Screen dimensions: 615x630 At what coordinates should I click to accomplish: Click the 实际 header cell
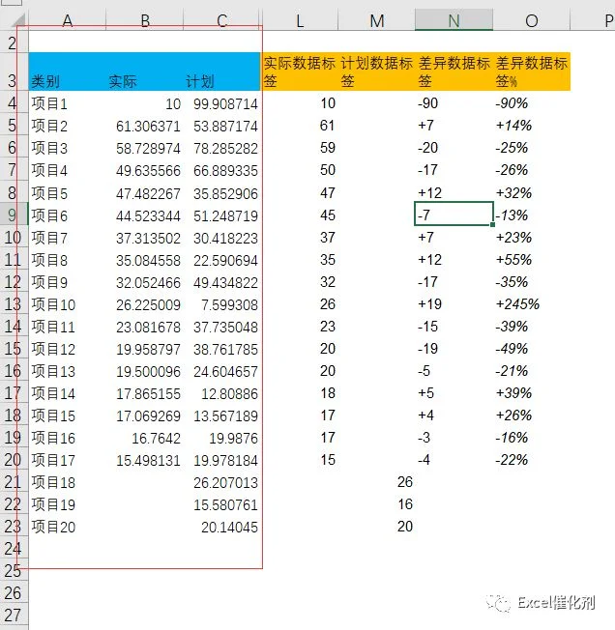point(144,72)
